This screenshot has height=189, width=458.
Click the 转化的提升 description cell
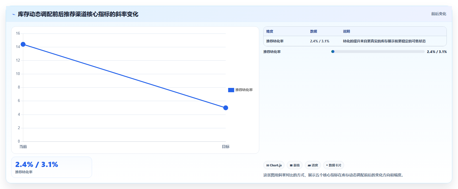coord(384,41)
